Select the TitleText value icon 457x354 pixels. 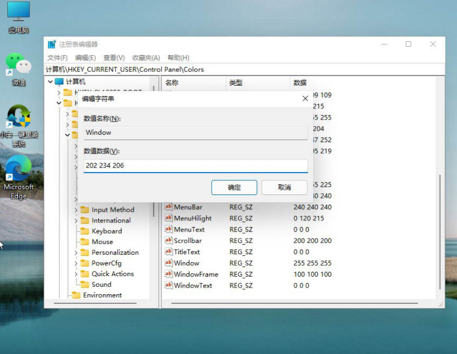click(x=168, y=252)
